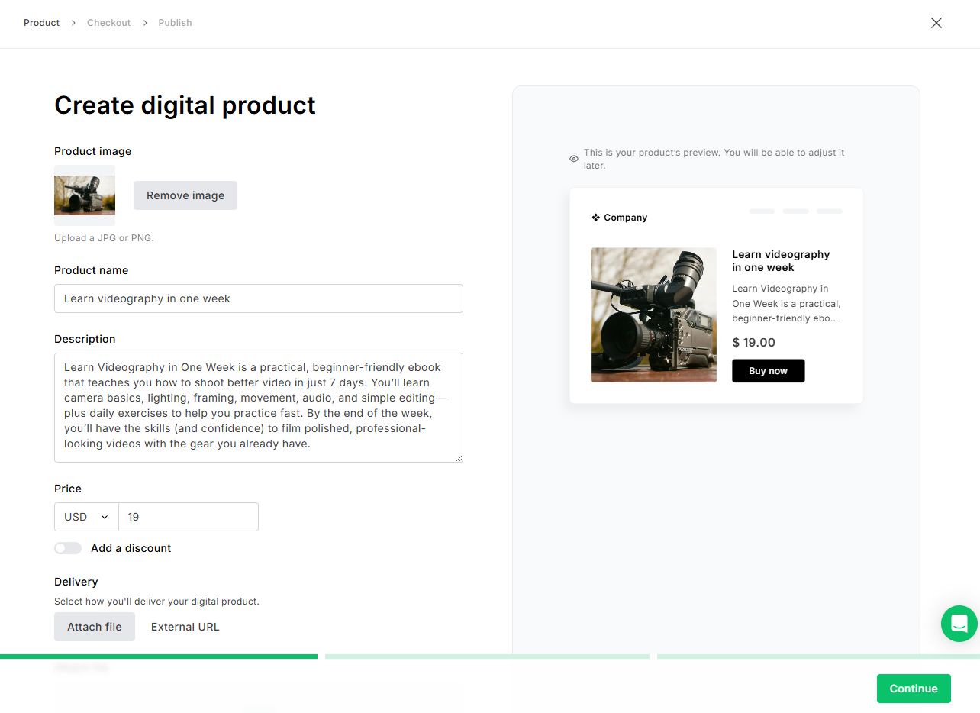Click the X to close the product editor

[936, 23]
